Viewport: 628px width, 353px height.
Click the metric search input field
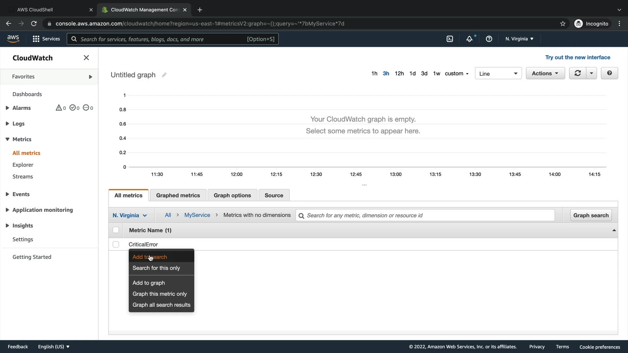coord(425,215)
